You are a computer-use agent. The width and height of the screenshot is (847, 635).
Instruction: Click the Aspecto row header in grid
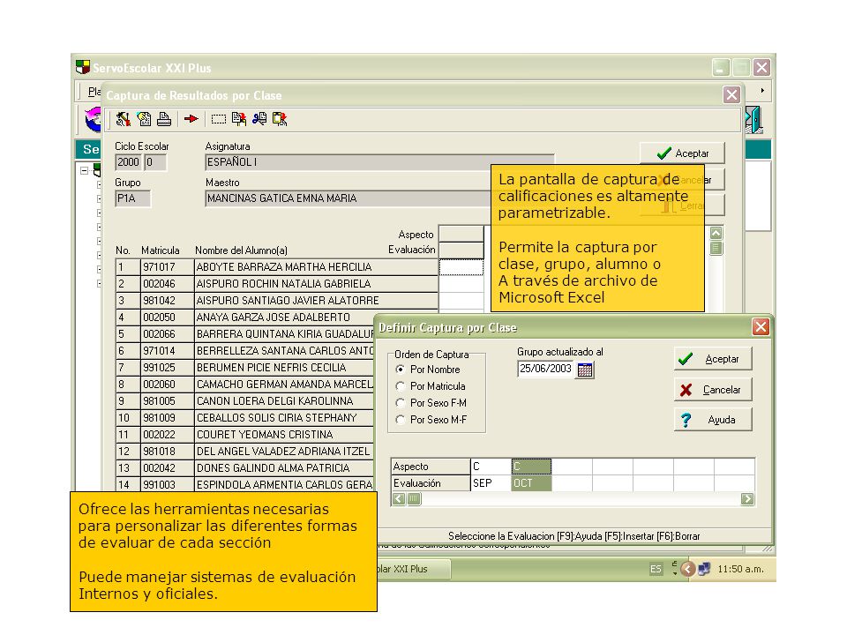pos(431,466)
